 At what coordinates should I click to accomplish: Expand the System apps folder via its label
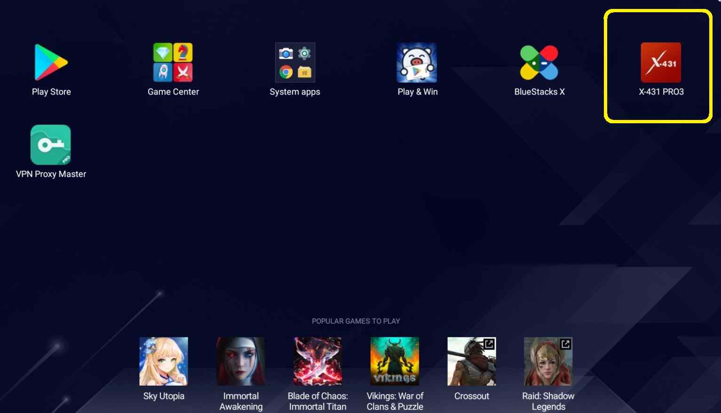coord(295,92)
